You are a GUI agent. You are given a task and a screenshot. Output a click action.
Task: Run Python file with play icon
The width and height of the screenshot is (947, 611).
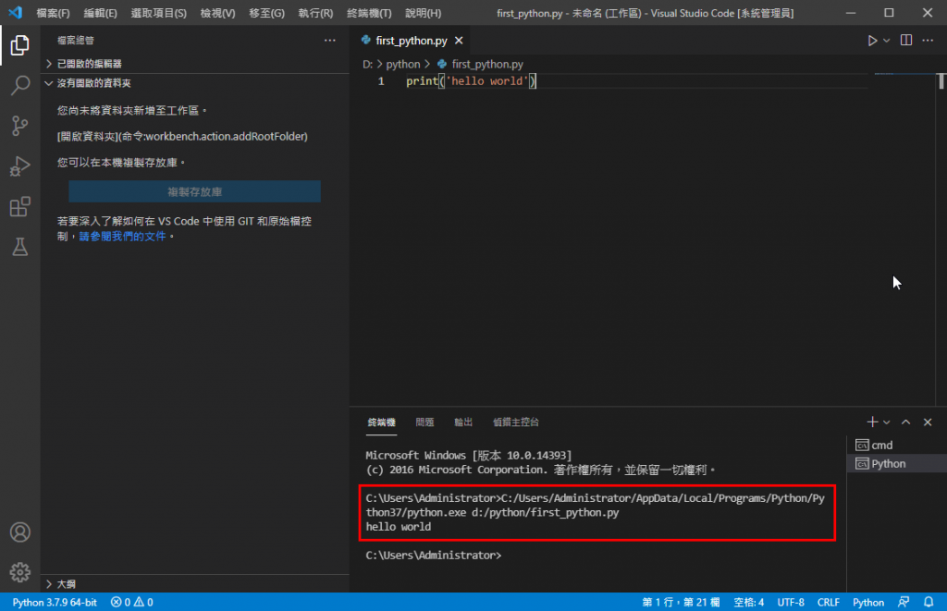coord(872,41)
